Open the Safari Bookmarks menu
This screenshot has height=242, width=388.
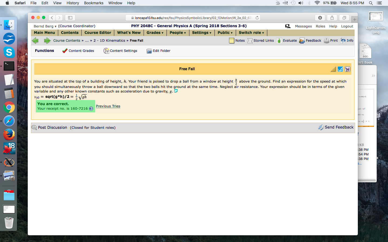(x=94, y=3)
